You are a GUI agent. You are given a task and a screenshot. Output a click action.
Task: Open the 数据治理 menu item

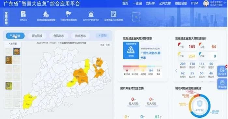(181, 3)
